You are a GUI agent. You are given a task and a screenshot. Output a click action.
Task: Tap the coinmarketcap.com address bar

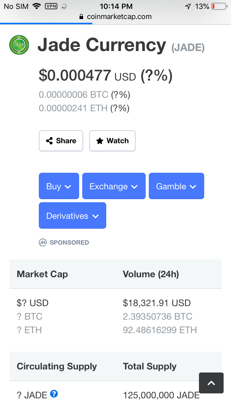click(115, 17)
